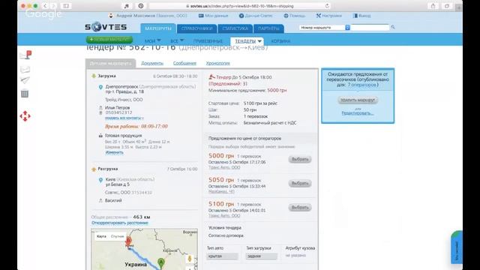Image resolution: width=480 pixels, height=270 pixels.
Task: Reload the page with the refresh icon
Action: pos(327,6)
